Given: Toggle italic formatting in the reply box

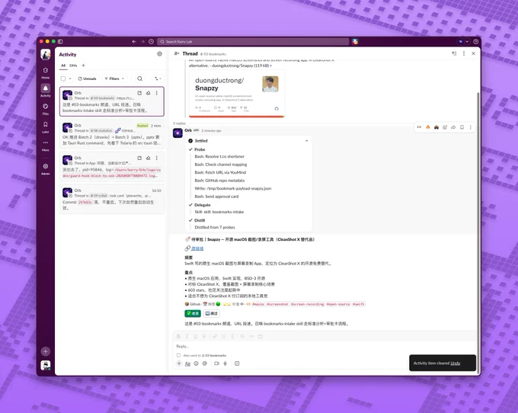Looking at the screenshot, I should point(187,336).
